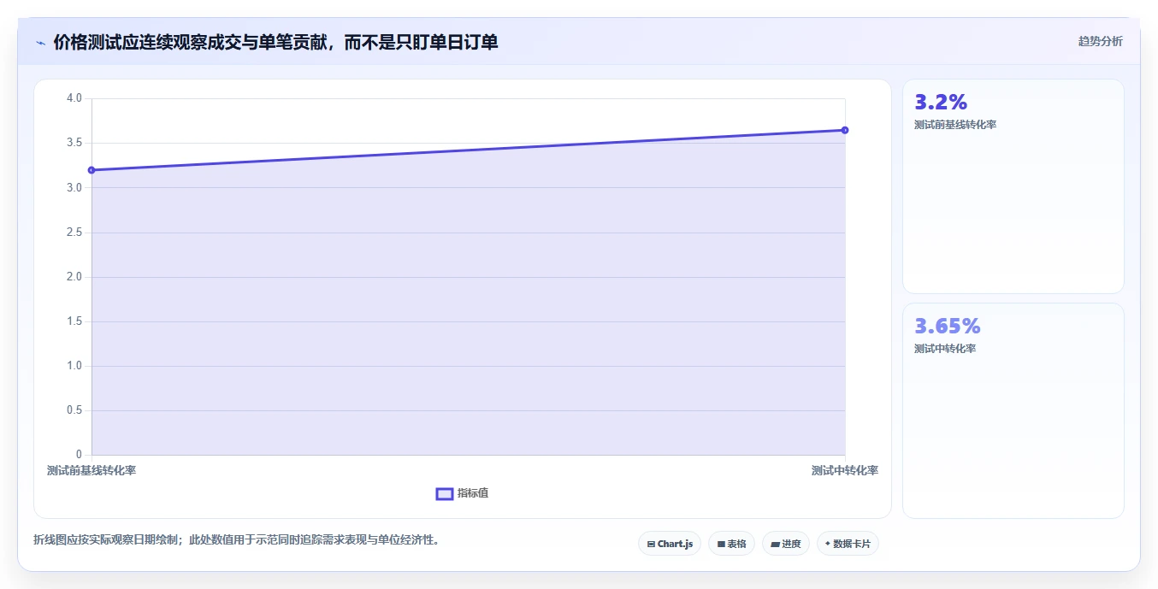Image resolution: width=1158 pixels, height=589 pixels.
Task: Click the data point for 测试前基线转化率
Action: click(x=92, y=170)
